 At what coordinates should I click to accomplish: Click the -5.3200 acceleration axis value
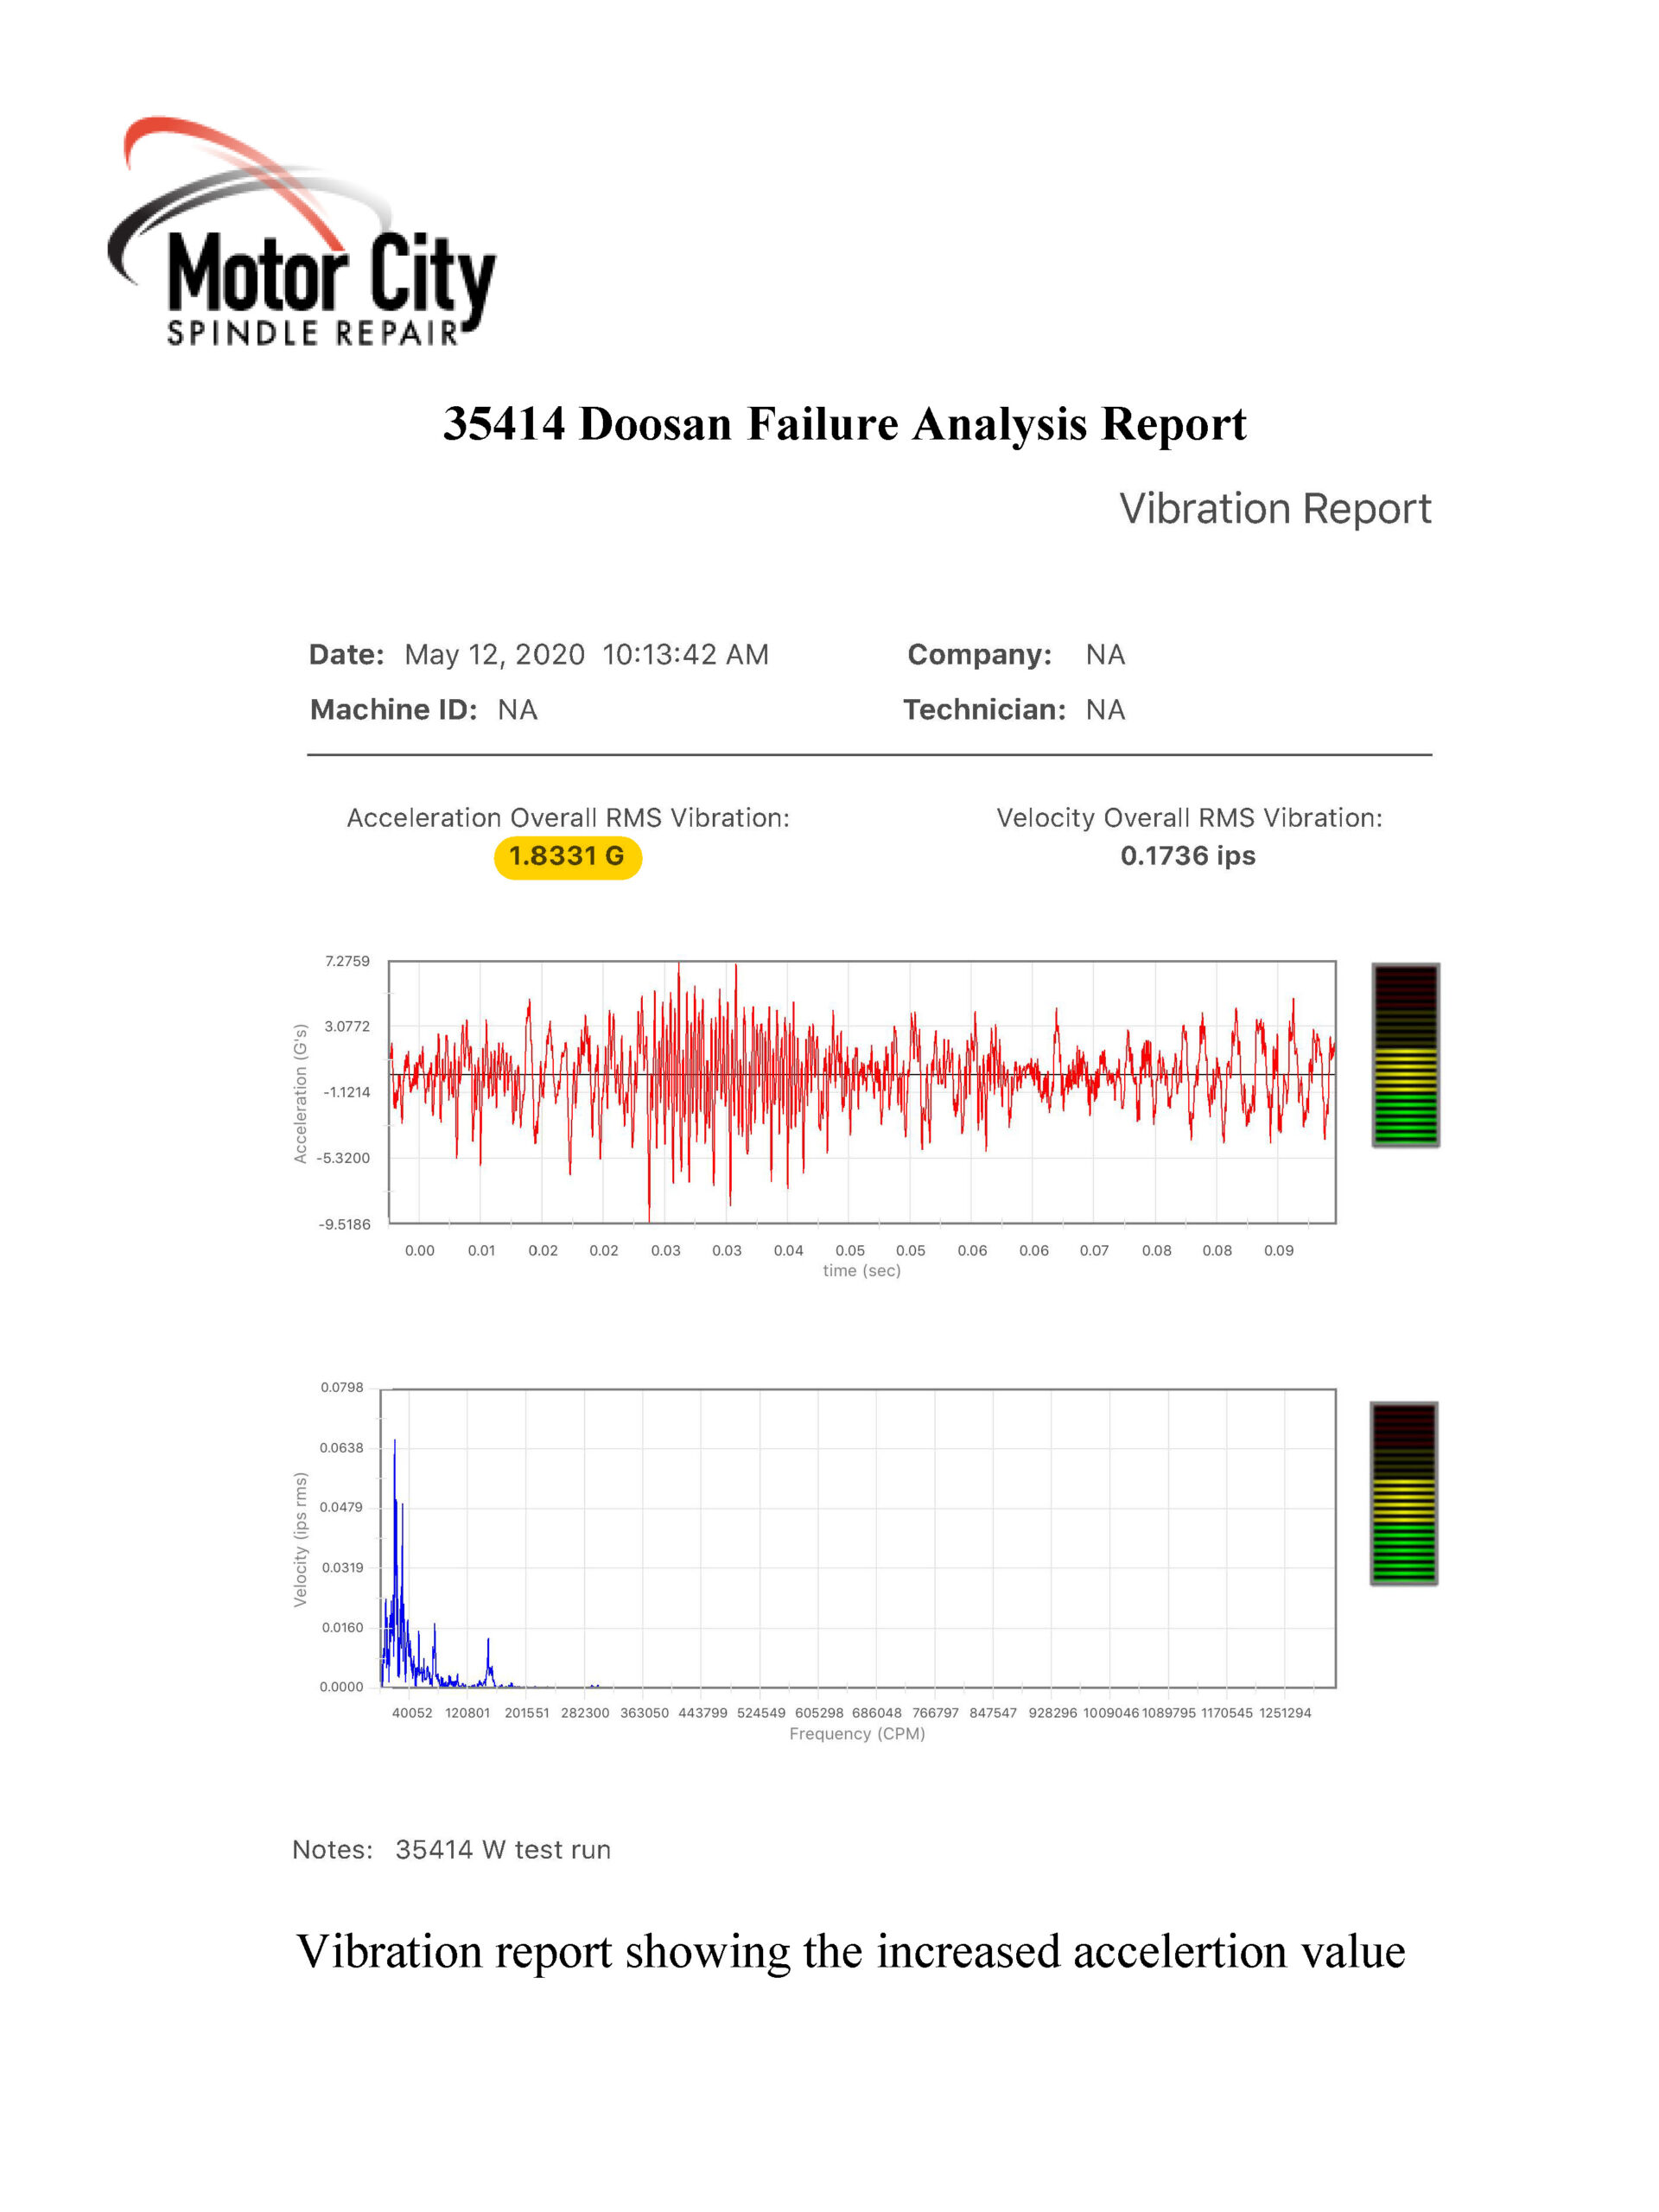point(343,1158)
